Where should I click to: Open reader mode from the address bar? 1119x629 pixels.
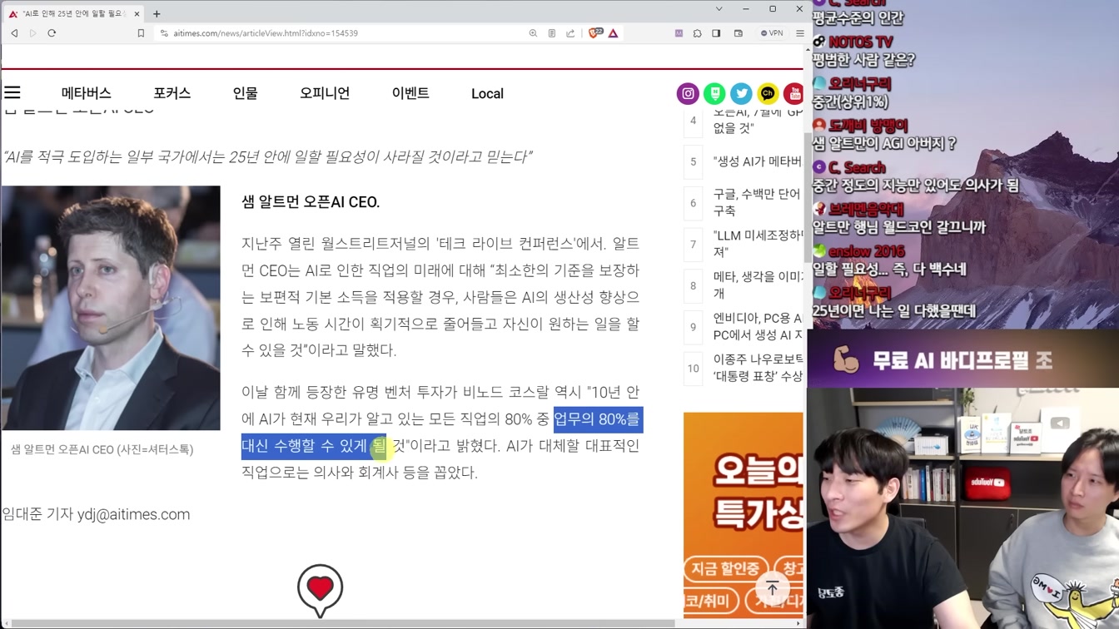551,33
